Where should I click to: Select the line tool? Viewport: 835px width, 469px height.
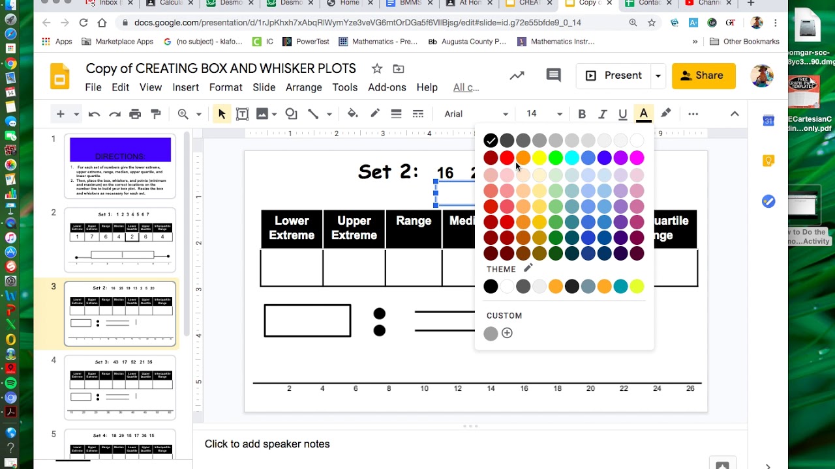[313, 114]
